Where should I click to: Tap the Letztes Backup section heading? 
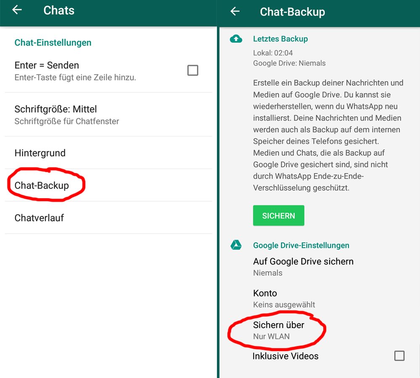pos(280,39)
